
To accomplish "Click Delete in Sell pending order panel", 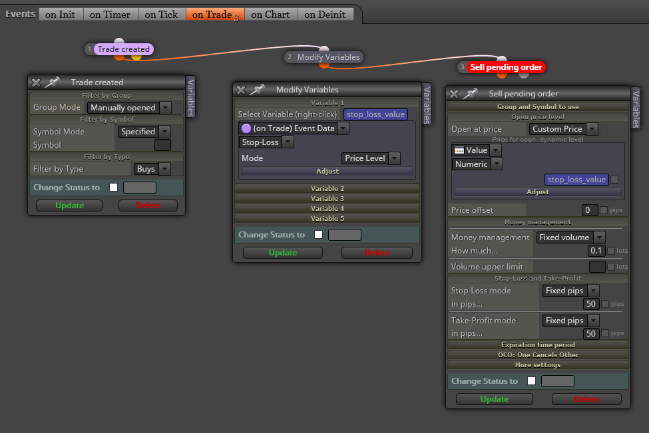I will pos(586,399).
